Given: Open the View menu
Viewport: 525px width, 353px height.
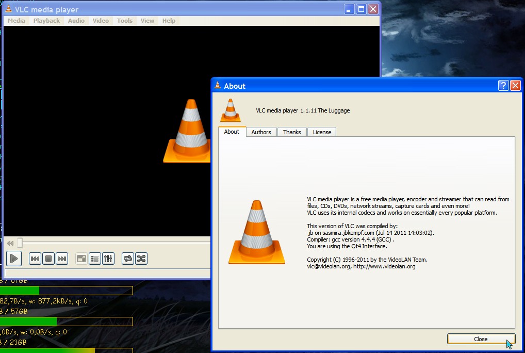Looking at the screenshot, I should (x=147, y=21).
